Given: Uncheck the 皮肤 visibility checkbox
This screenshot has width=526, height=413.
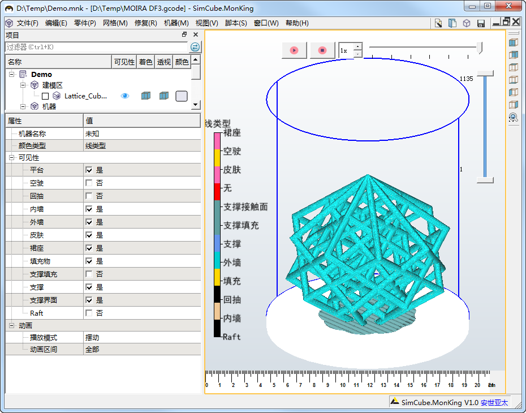Looking at the screenshot, I should coord(89,235).
